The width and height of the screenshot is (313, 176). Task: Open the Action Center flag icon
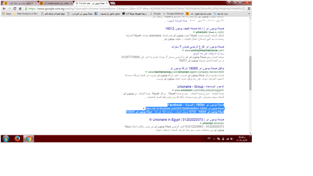218,139
